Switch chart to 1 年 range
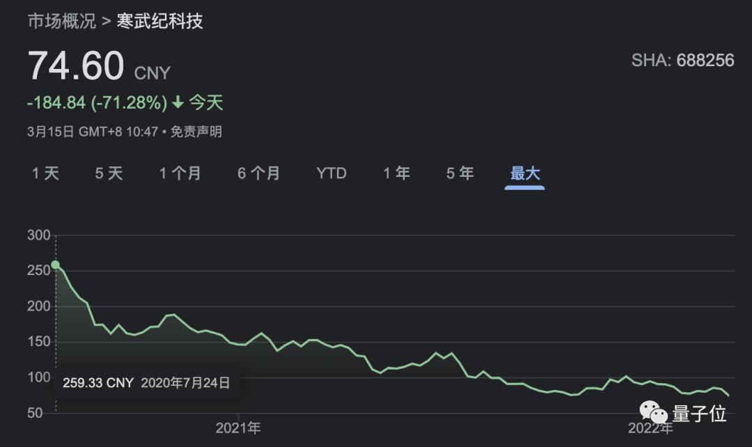752x447 pixels. (397, 173)
